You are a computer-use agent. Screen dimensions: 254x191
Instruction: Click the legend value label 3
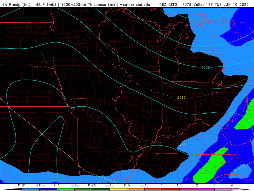[x=214, y=185]
